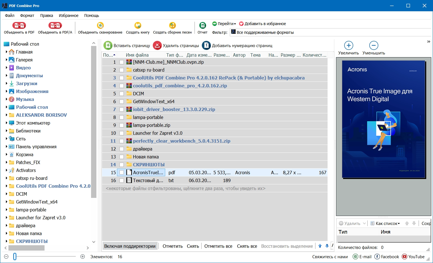Click the Delete pages red icon
The width and height of the screenshot is (433, 263).
[157, 45]
